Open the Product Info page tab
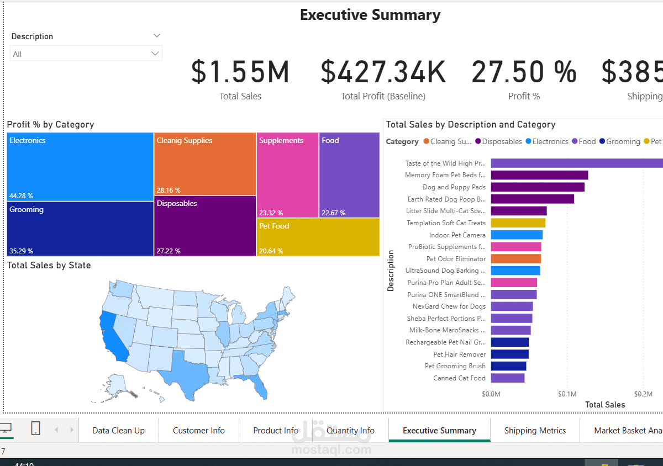Image resolution: width=663 pixels, height=466 pixels. click(276, 431)
